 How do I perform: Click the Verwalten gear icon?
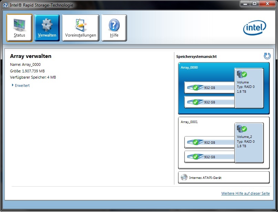pyautogui.click(x=47, y=25)
